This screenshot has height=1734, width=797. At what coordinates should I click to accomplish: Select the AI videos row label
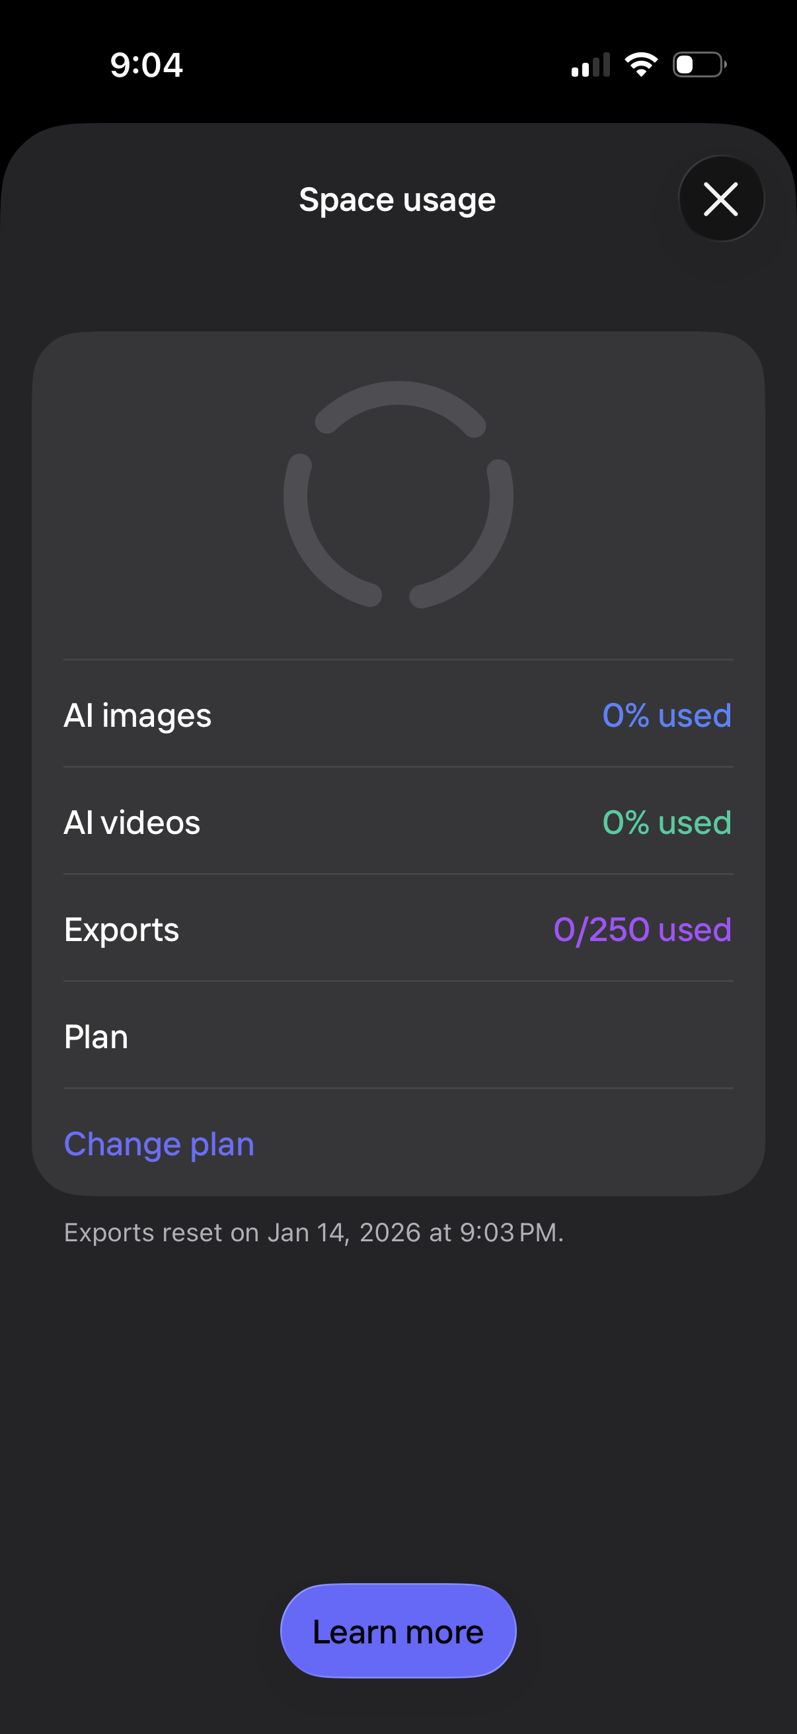[x=132, y=822]
